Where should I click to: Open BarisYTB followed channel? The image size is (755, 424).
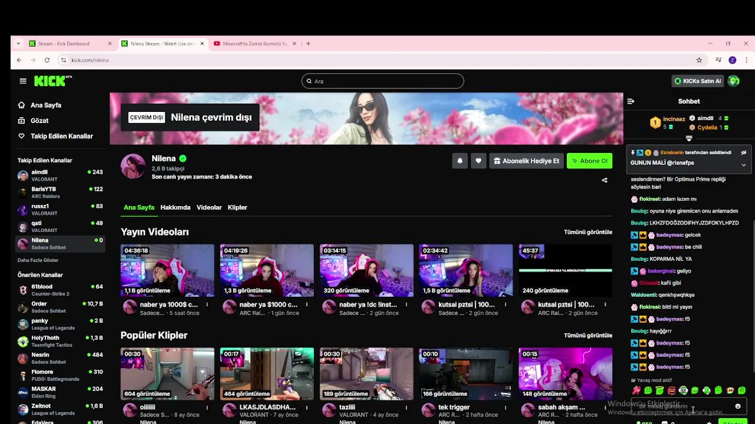[x=60, y=192]
